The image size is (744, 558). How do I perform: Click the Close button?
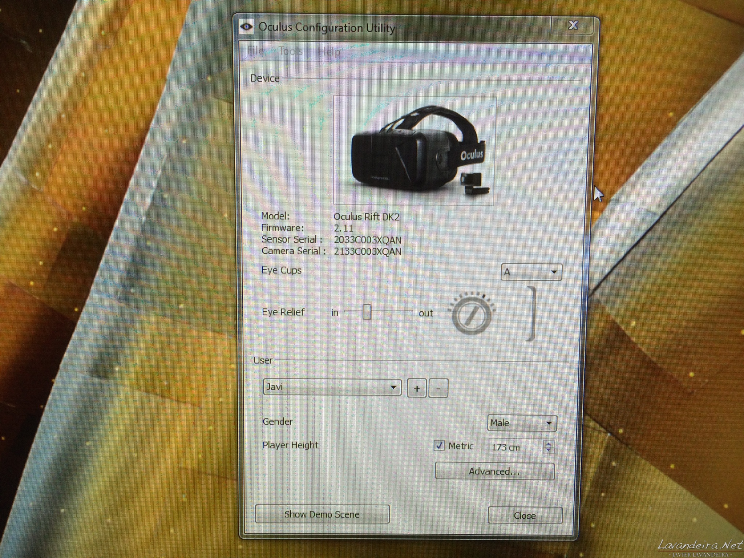pos(525,515)
